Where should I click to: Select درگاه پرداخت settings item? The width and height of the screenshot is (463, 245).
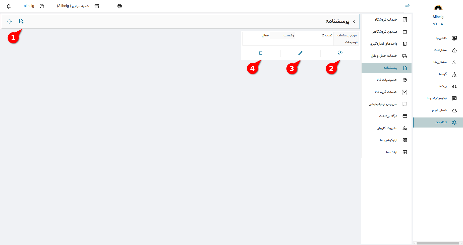click(x=388, y=116)
